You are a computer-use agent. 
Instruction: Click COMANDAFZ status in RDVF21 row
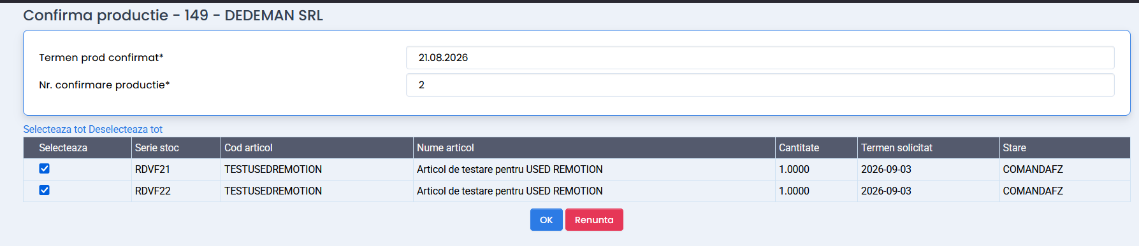click(x=1033, y=169)
